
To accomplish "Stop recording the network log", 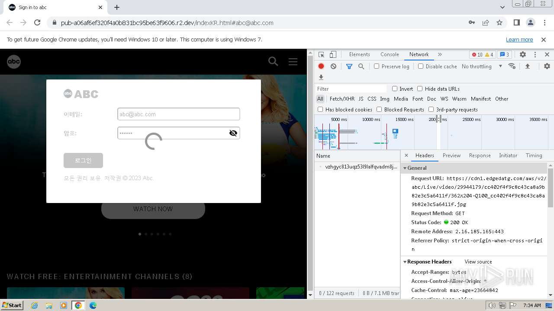I will click(x=321, y=66).
